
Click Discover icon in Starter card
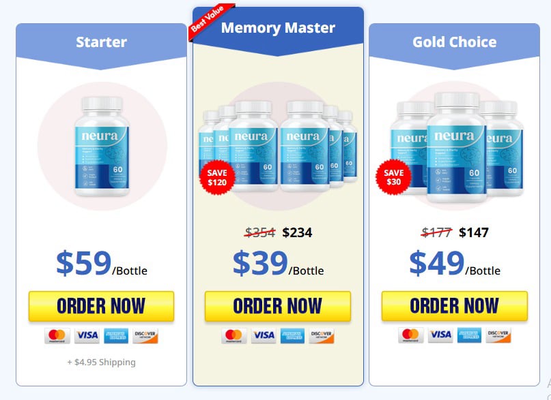(145, 336)
